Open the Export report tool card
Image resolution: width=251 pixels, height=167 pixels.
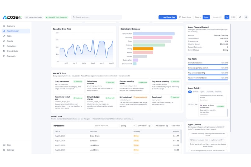166,103
